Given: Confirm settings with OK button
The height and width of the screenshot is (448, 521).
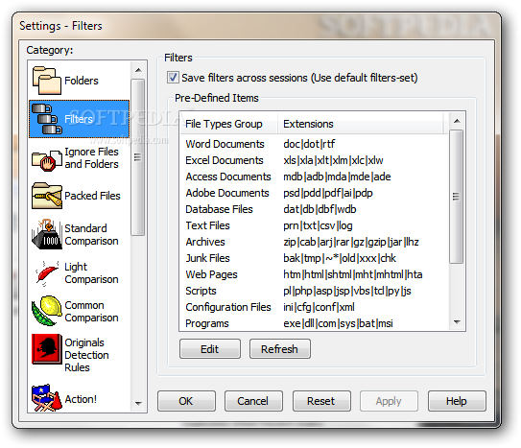Looking at the screenshot, I should [186, 401].
